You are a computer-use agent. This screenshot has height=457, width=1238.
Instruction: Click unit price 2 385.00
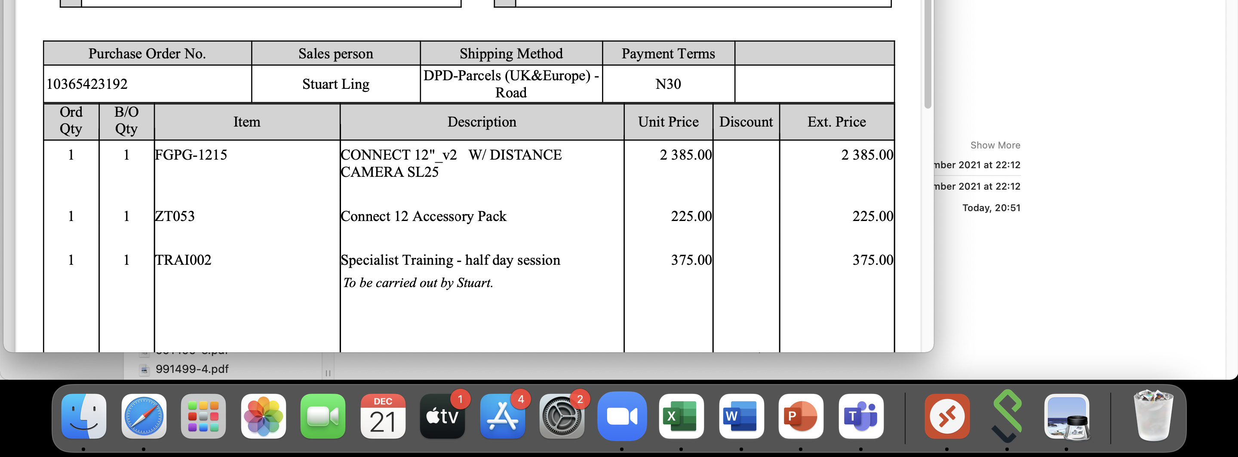coord(685,155)
